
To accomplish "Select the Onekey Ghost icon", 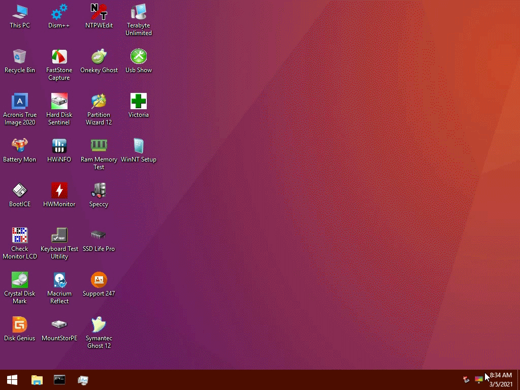I will coord(99,61).
